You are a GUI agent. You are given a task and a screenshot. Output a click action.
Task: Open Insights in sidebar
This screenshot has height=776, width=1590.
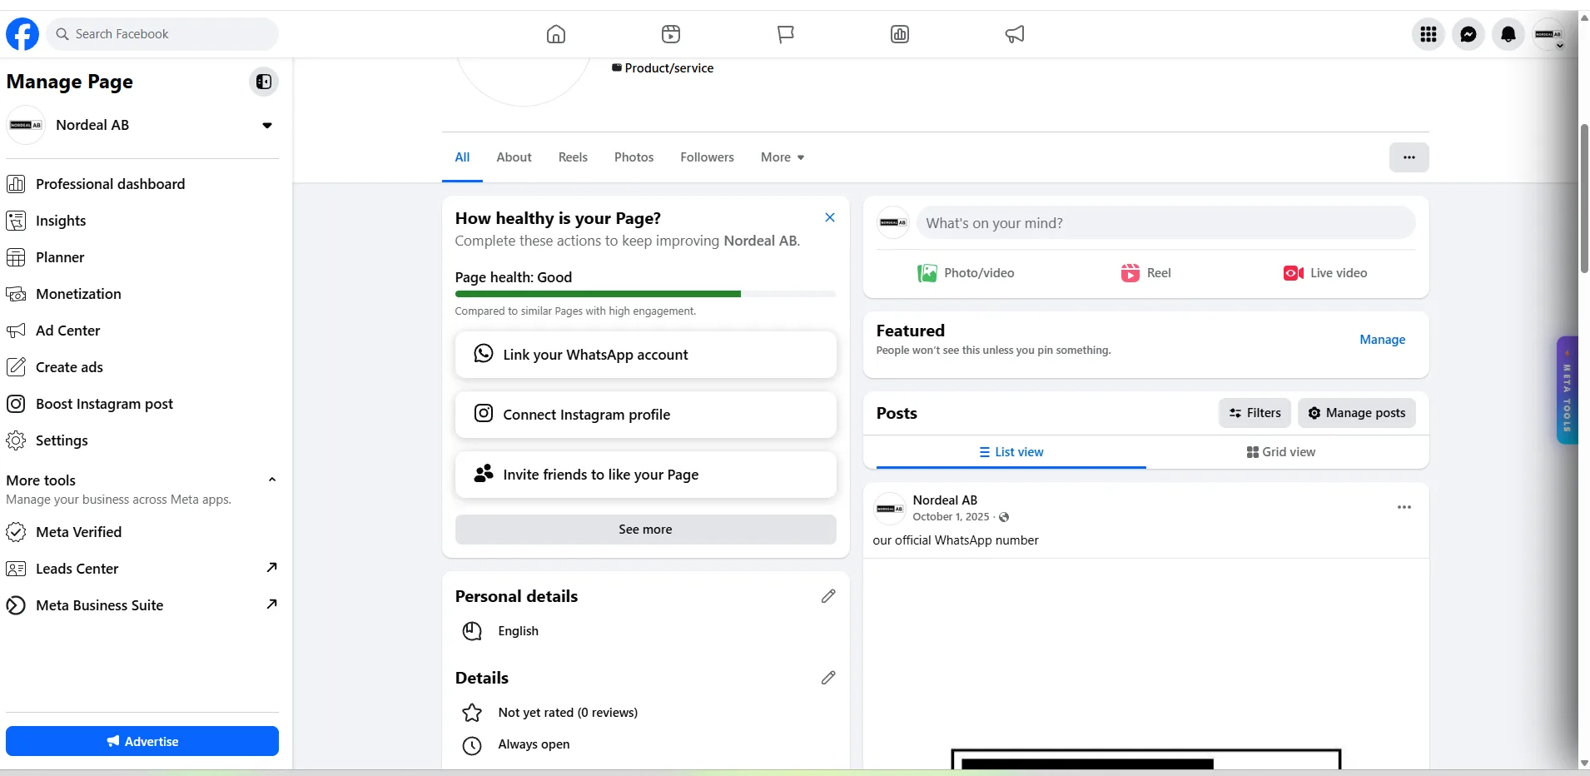[142, 221]
